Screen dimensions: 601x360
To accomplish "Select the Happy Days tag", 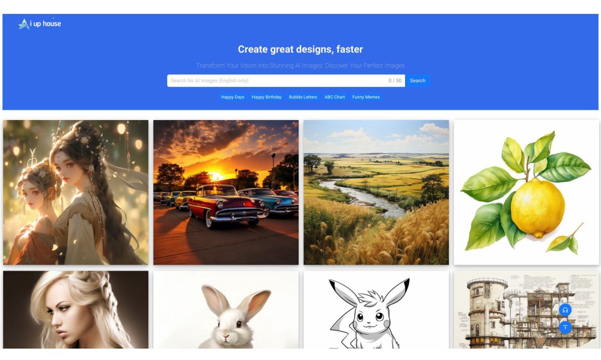I will [x=233, y=97].
